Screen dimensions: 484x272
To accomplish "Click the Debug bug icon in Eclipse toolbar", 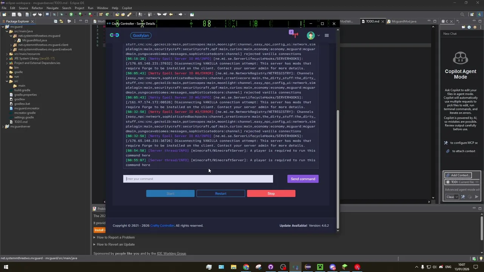I will (61, 14).
